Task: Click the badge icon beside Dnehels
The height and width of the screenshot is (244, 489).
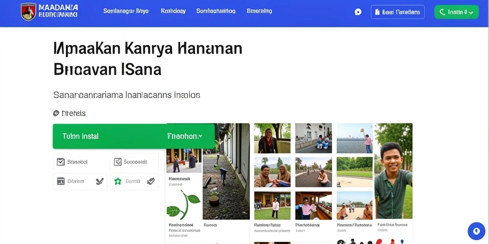Action: pos(56,113)
